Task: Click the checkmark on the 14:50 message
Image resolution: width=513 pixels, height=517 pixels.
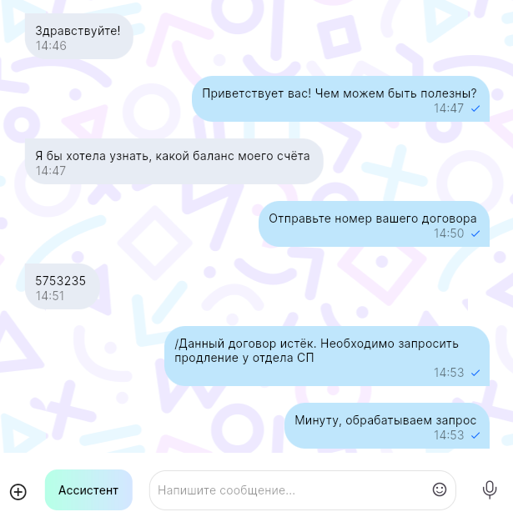Action: pos(475,233)
